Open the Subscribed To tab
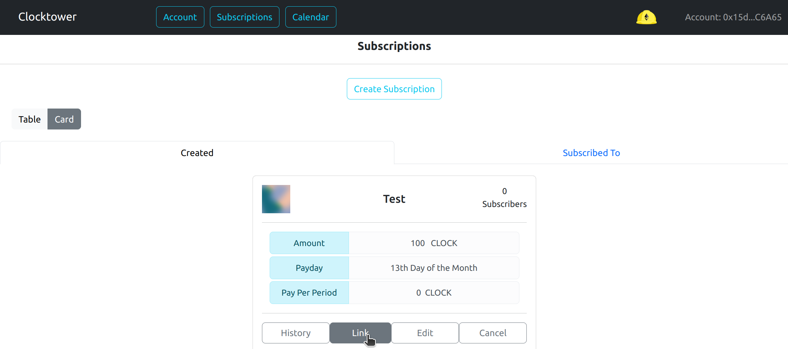The height and width of the screenshot is (349, 788). pyautogui.click(x=591, y=153)
